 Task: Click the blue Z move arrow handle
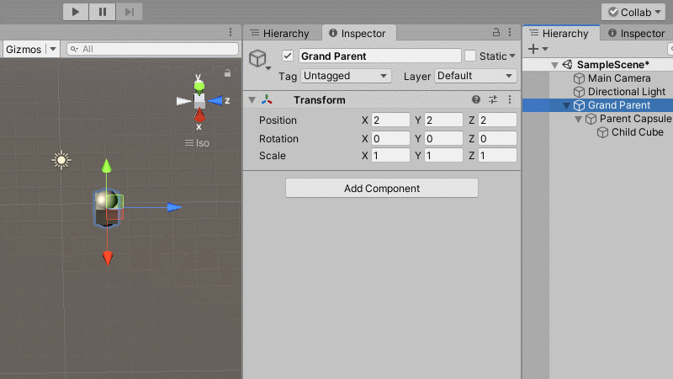coord(174,207)
